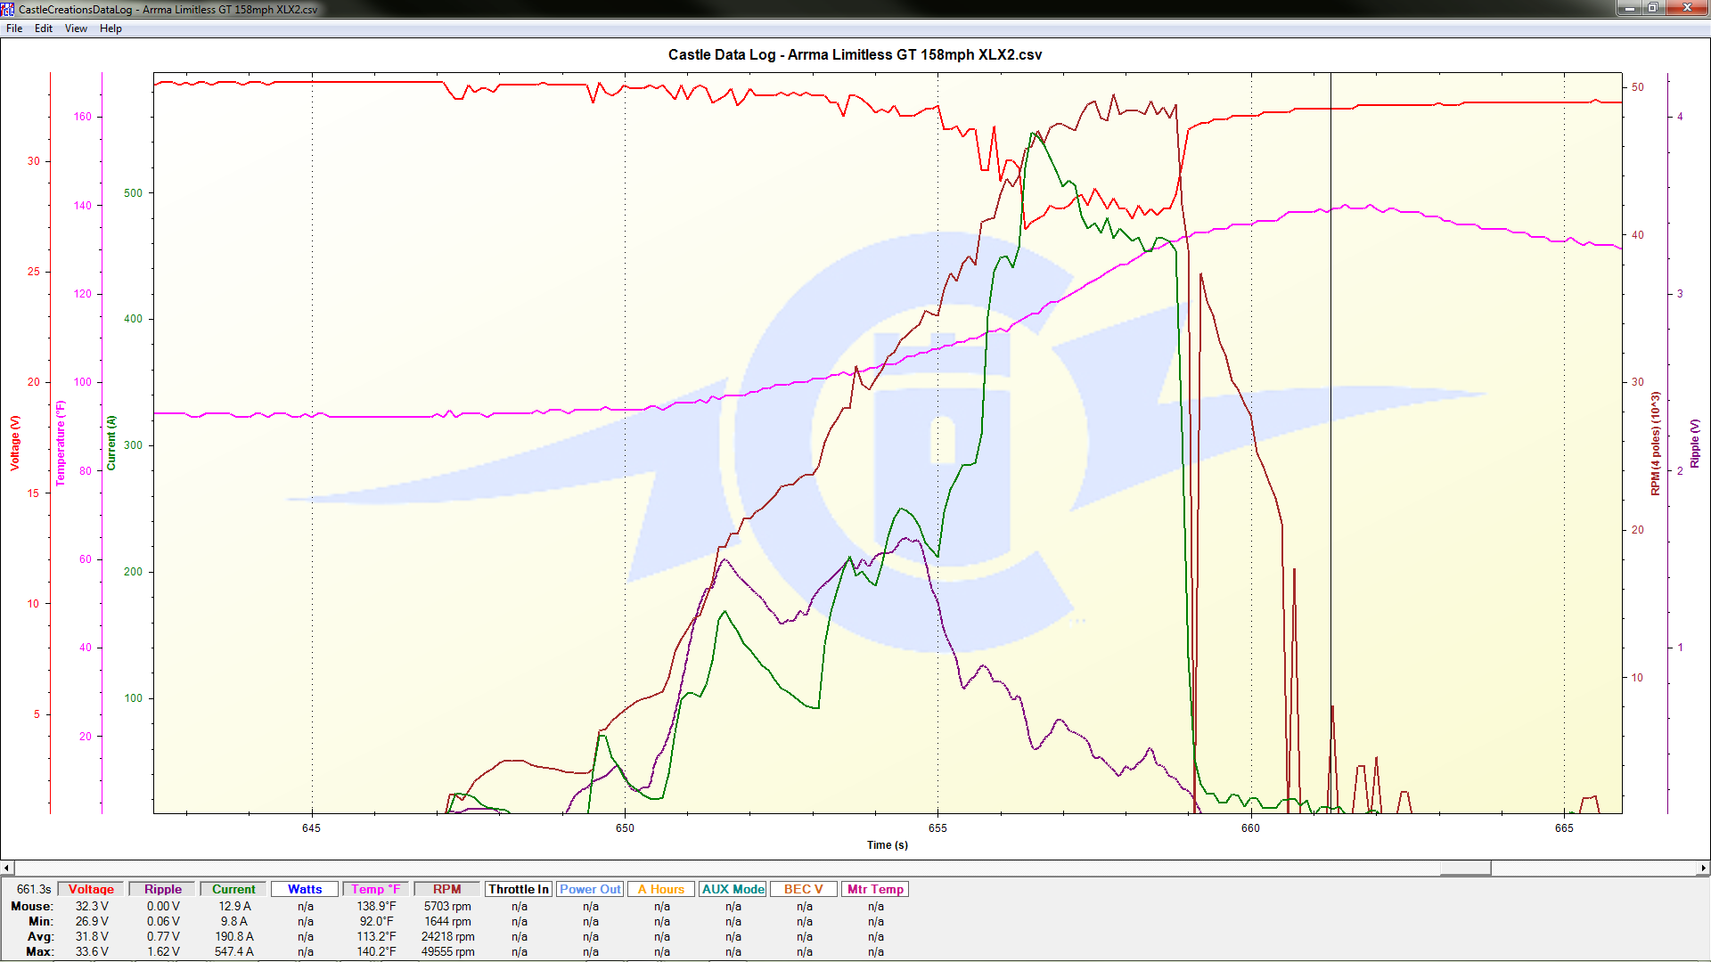This screenshot has height=962, width=1711.
Task: Enable the BEC V series
Action: 803,889
